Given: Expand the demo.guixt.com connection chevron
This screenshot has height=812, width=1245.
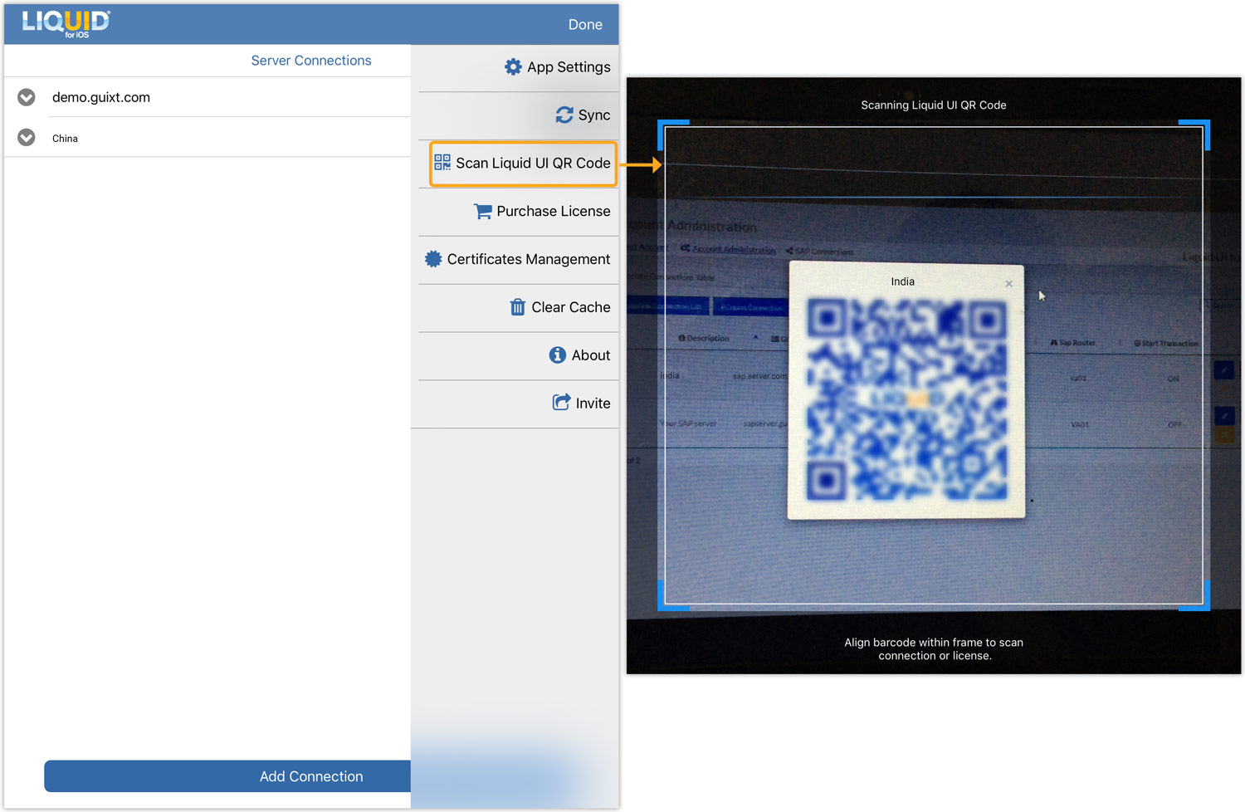Looking at the screenshot, I should 27,97.
